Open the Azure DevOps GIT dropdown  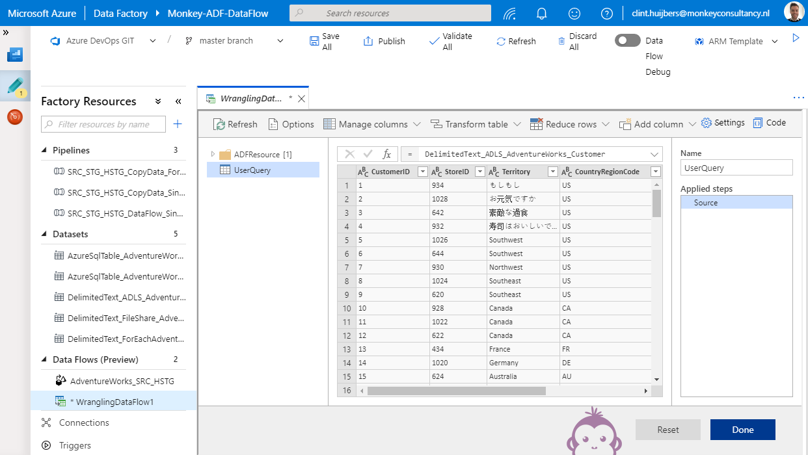(x=103, y=40)
